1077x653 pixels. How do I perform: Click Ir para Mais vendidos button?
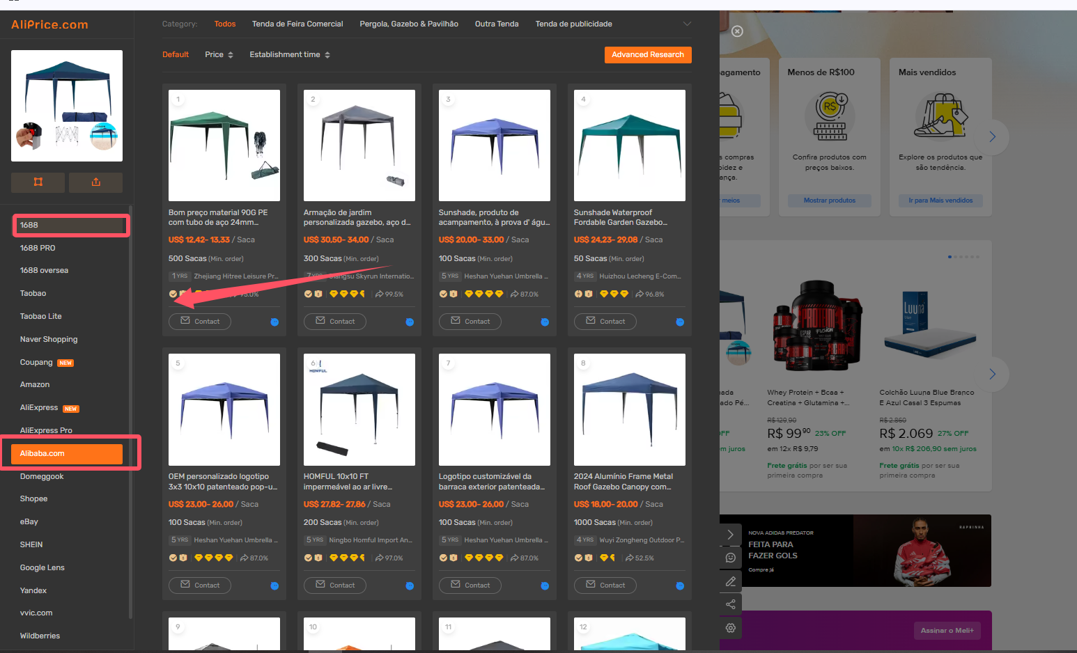click(x=940, y=200)
